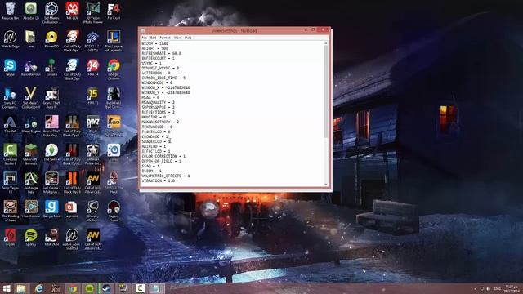Image resolution: width=523 pixels, height=294 pixels.
Task: Select The Sims 4 desktop icon
Action: point(51,153)
